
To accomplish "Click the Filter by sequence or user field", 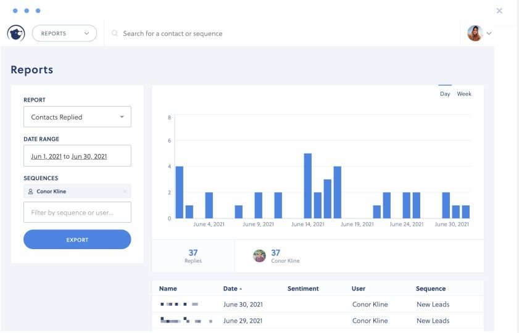I will 78,213.
